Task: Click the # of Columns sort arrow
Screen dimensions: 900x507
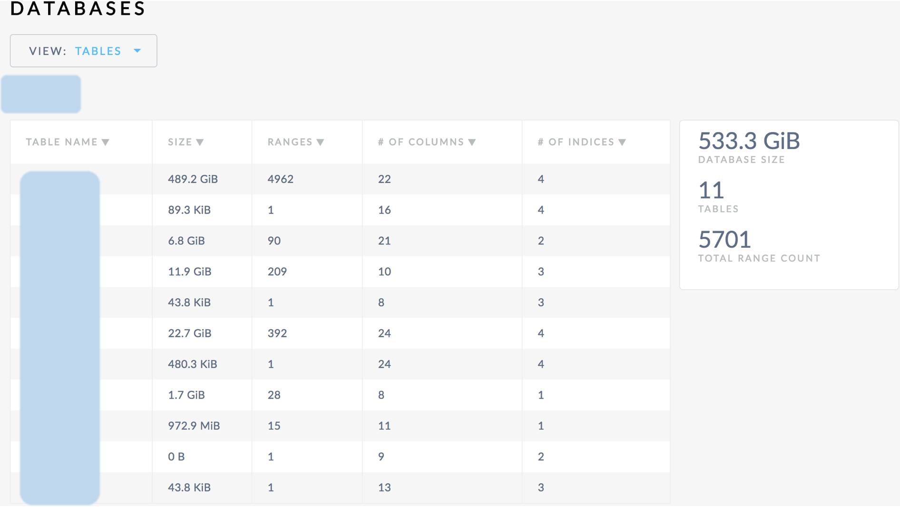Action: pos(472,142)
